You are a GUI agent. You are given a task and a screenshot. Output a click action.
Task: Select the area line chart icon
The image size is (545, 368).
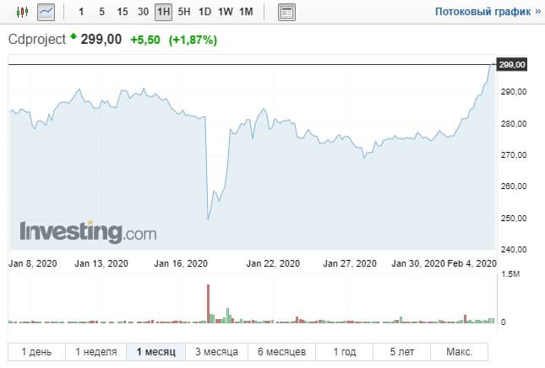coord(46,13)
